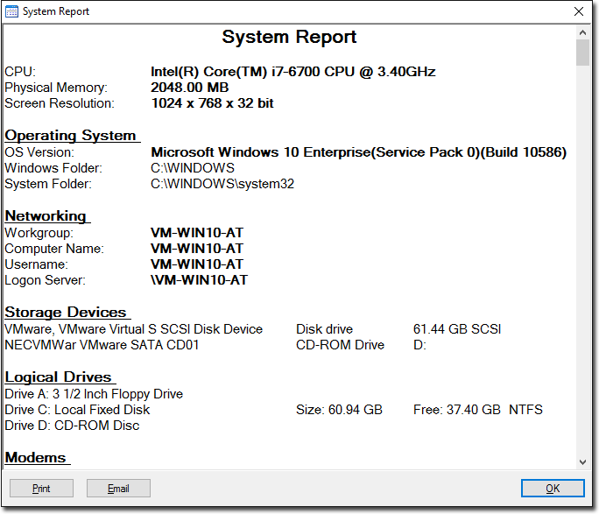This screenshot has height=514, width=599.
Task: Click the scrollbar up arrow
Action: coord(582,32)
